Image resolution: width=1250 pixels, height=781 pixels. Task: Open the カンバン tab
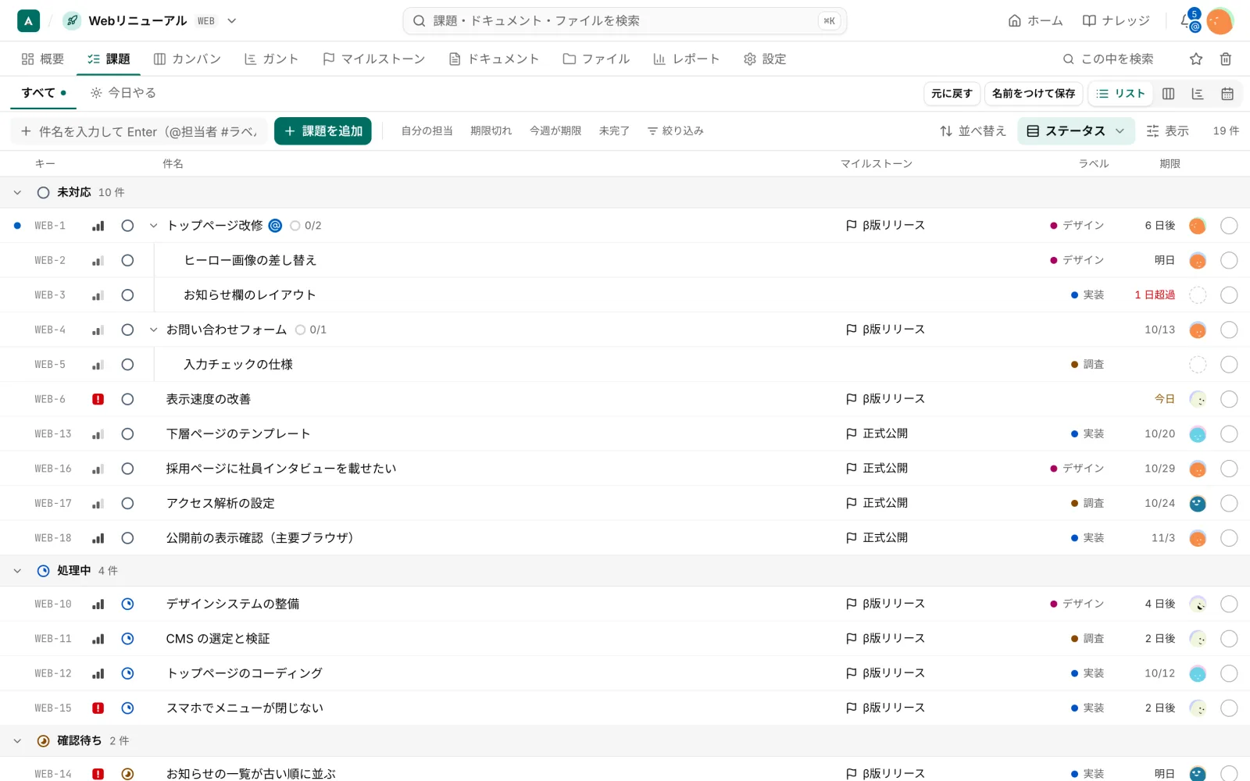pyautogui.click(x=187, y=59)
